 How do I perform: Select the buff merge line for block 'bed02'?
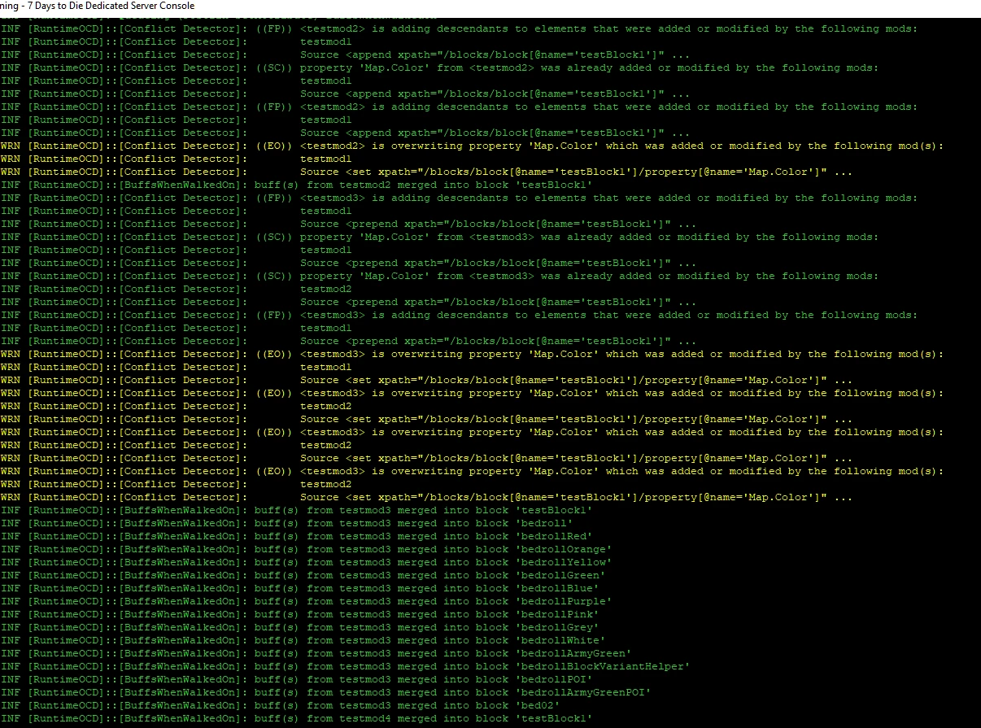[x=281, y=705]
